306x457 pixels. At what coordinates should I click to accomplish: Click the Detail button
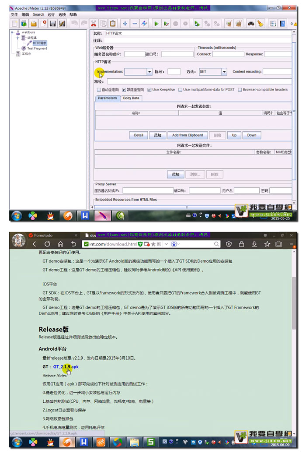pos(139,135)
